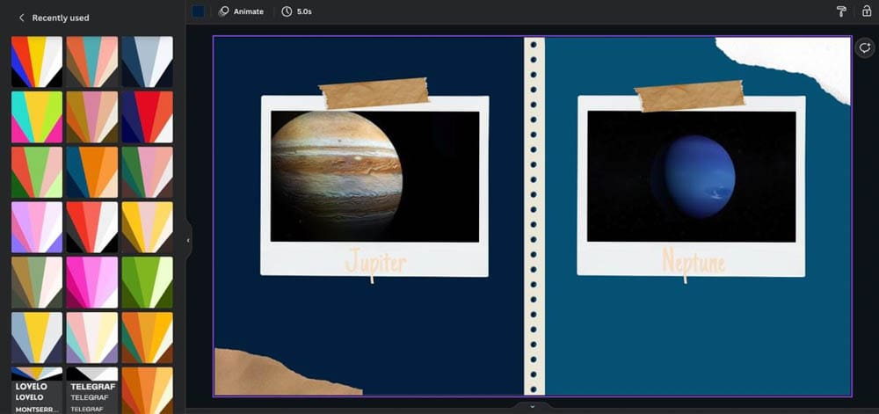Select the tape strip above the Neptune frame
879x414 pixels.
coord(689,96)
